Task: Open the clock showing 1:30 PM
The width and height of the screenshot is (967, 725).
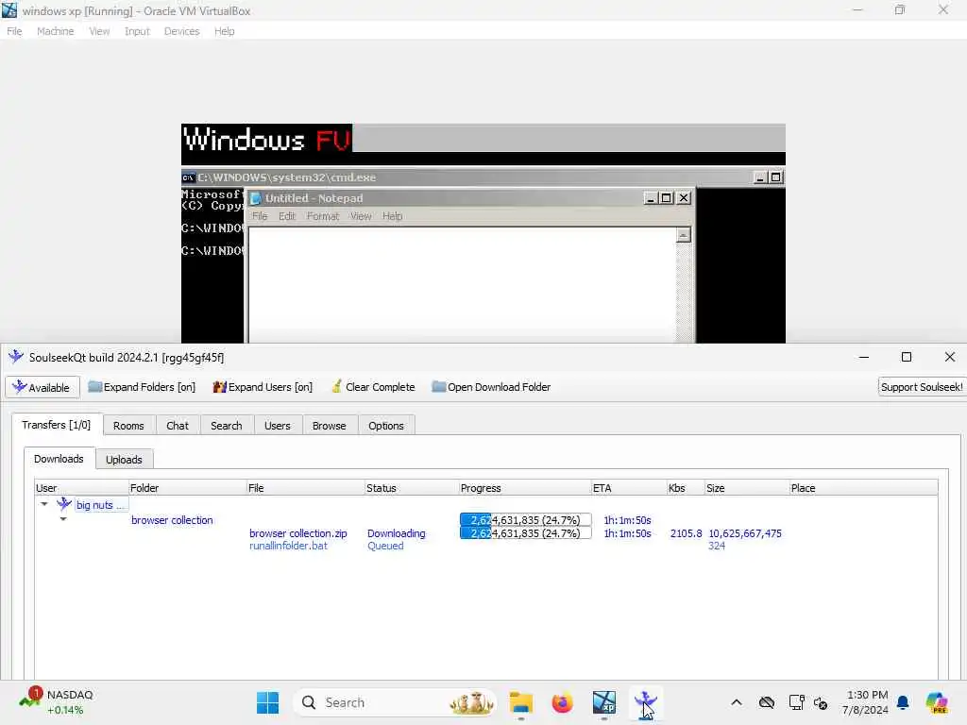Action: pyautogui.click(x=866, y=702)
